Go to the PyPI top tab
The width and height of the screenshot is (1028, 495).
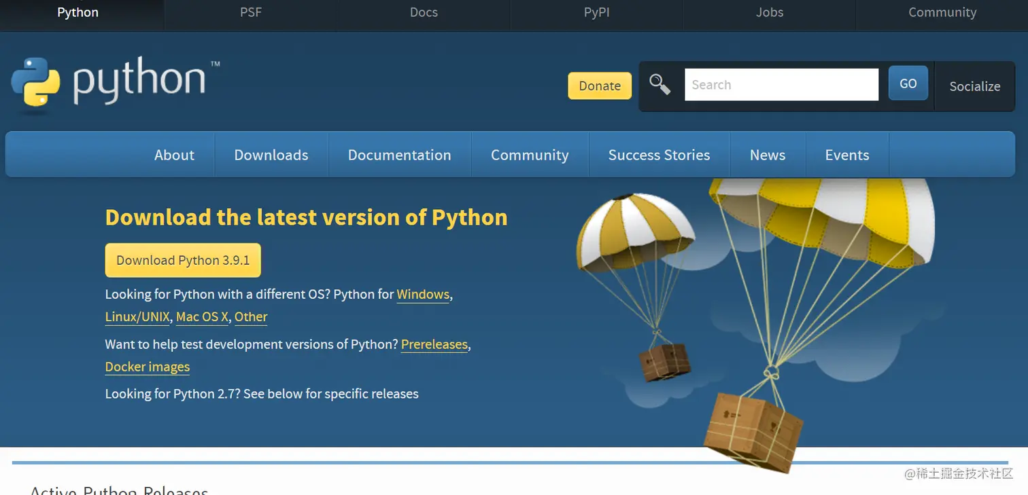click(x=596, y=12)
